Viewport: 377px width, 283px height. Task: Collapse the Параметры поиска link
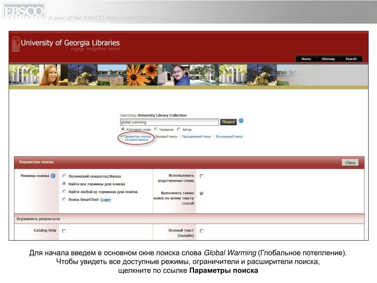[137, 136]
